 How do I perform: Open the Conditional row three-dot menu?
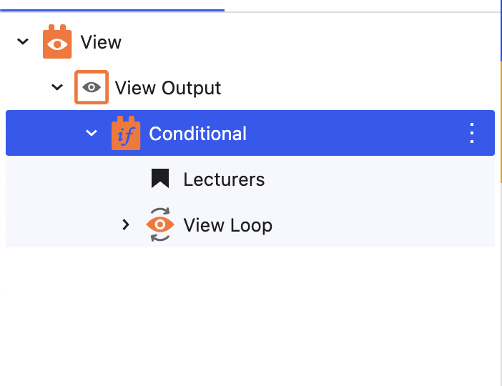(472, 133)
